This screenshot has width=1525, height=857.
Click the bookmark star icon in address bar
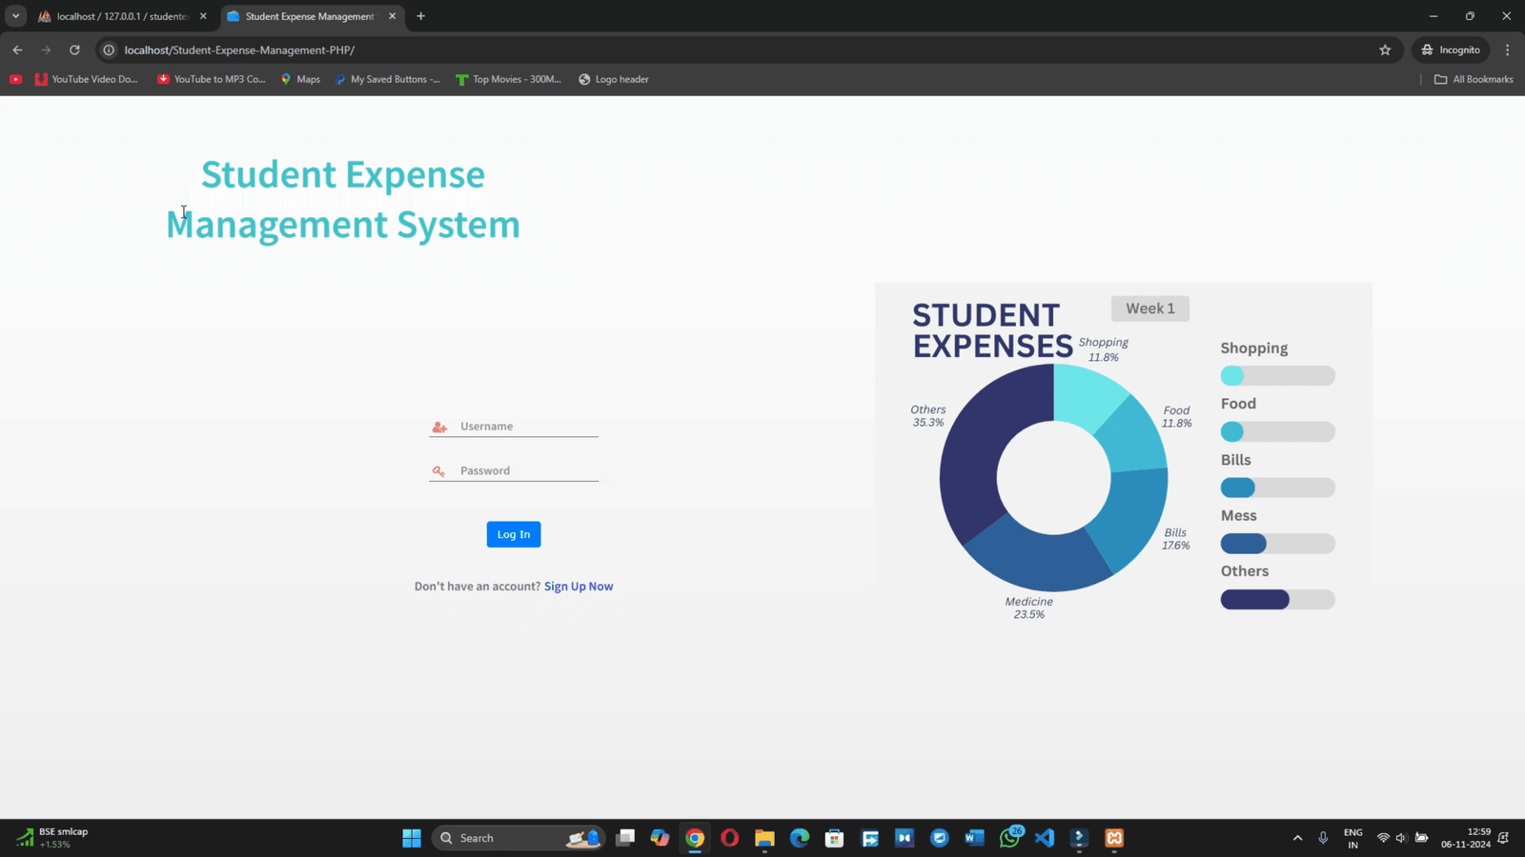[1385, 50]
